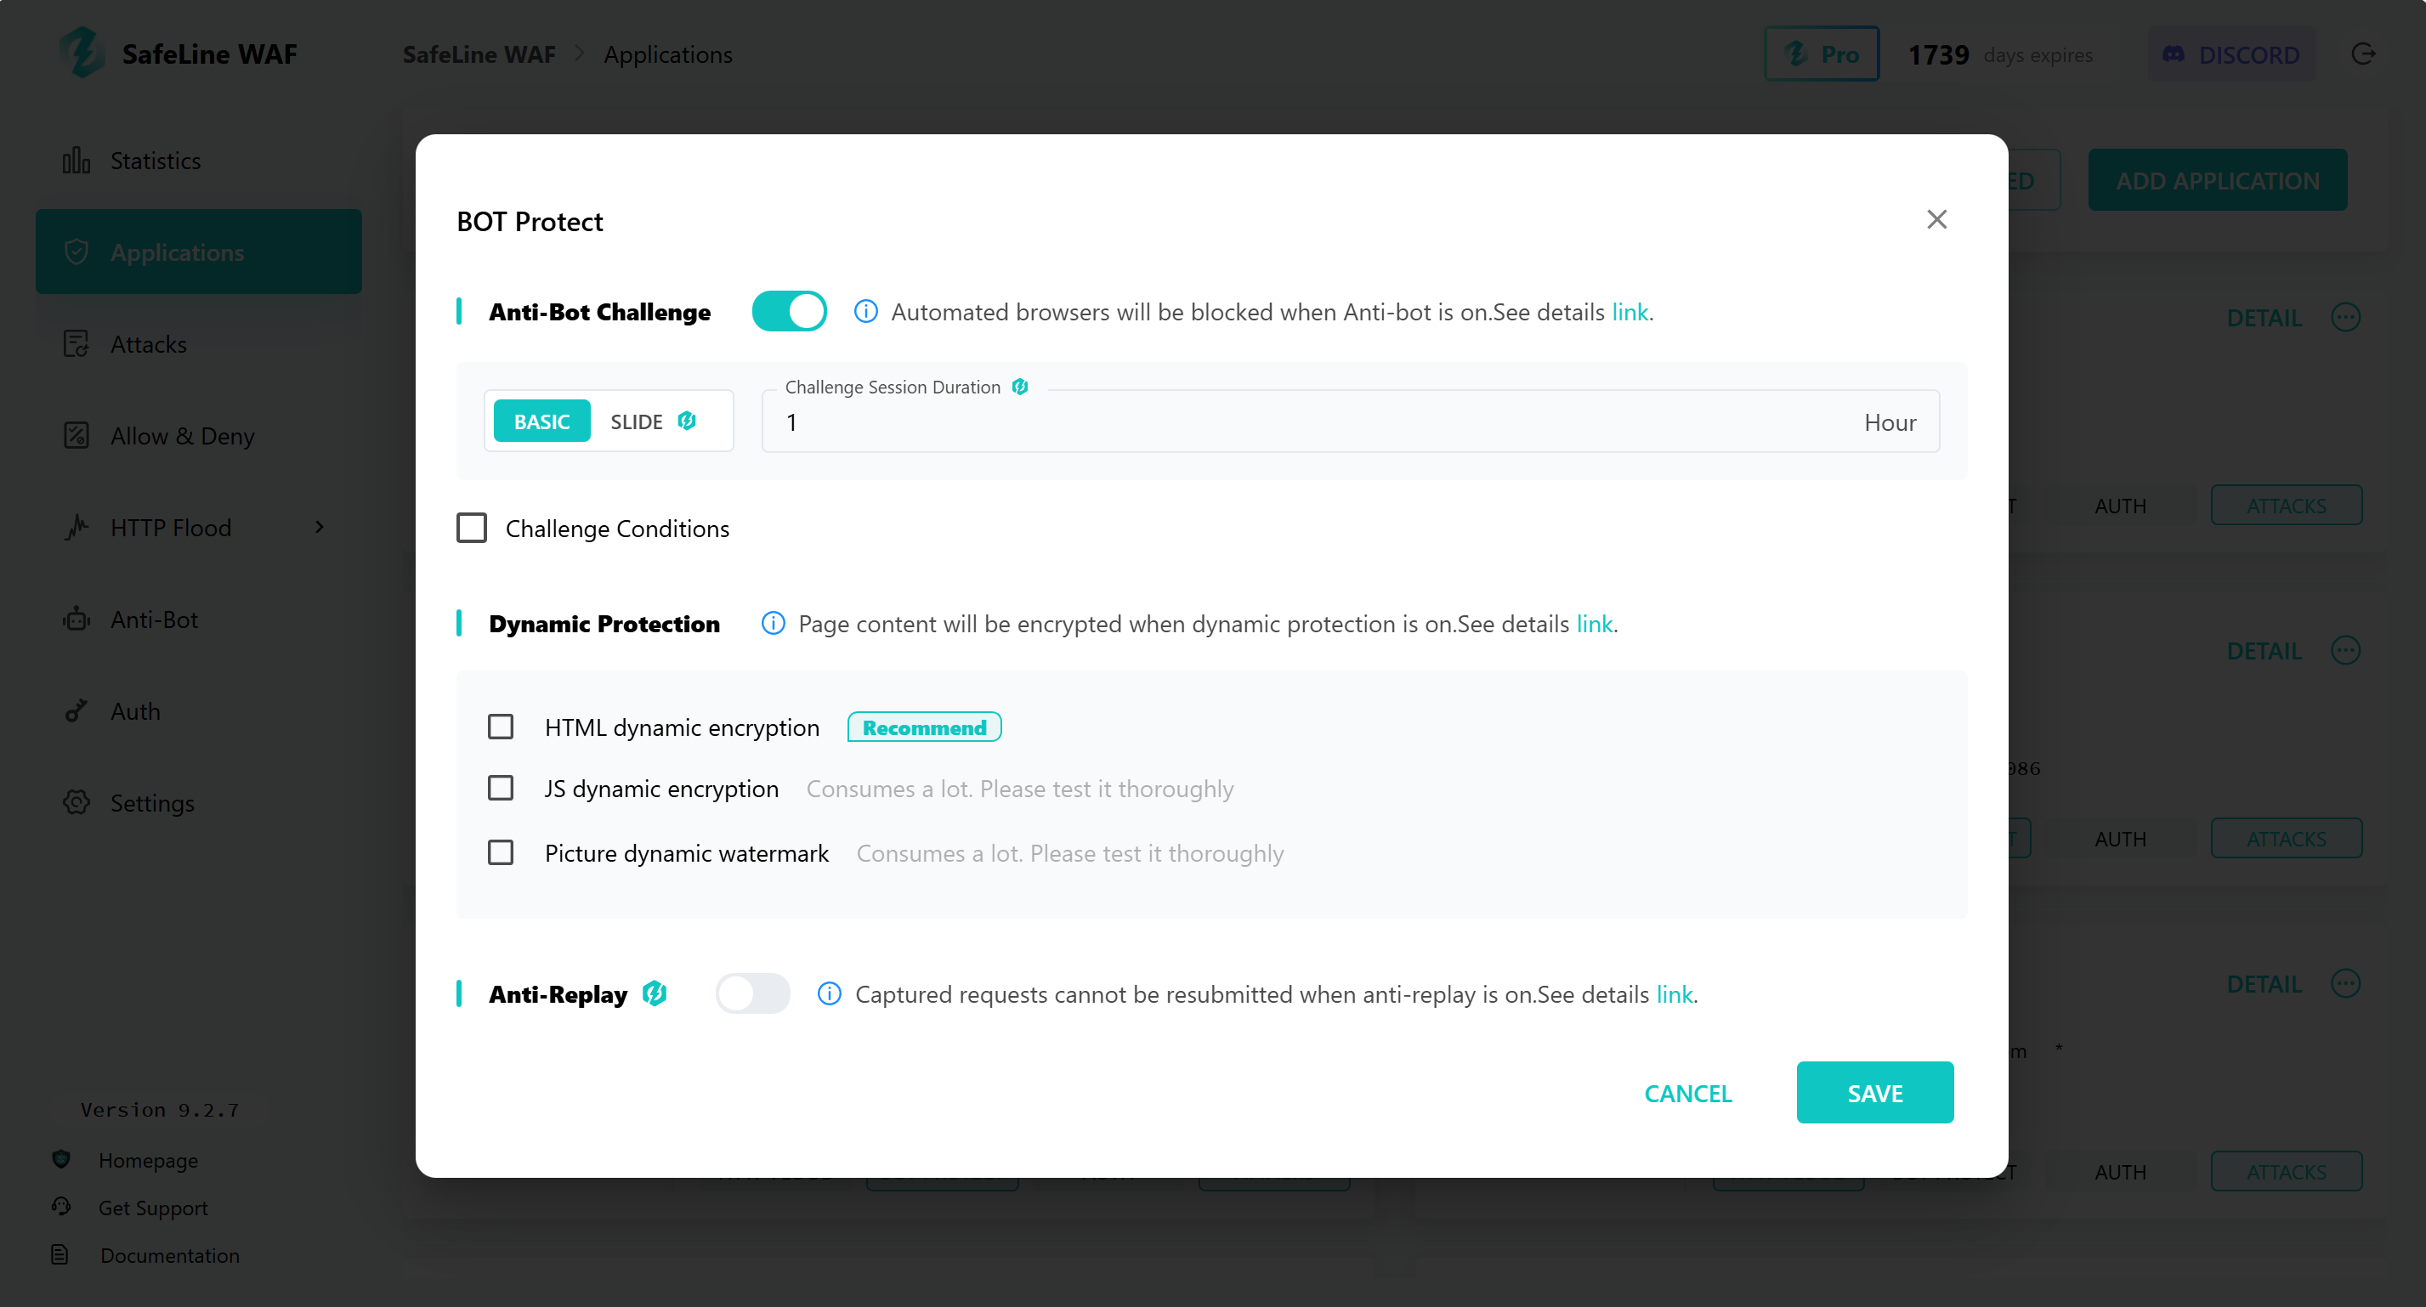This screenshot has width=2426, height=1307.
Task: Expand the HTTP Flood submenu chevron
Action: pyautogui.click(x=320, y=528)
